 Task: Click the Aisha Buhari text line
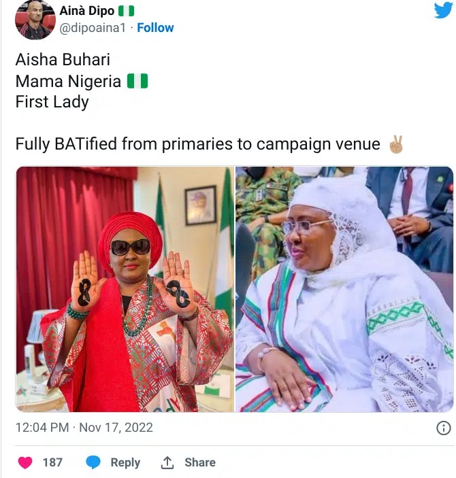[63, 59]
